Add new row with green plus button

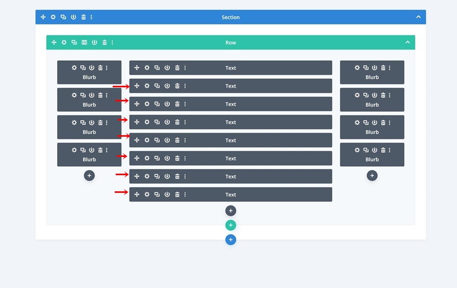pyautogui.click(x=231, y=225)
